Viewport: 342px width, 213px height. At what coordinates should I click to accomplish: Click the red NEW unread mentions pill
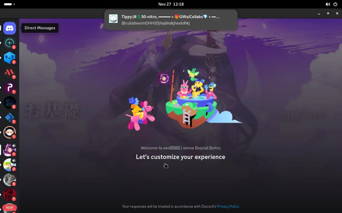[x=10, y=208]
